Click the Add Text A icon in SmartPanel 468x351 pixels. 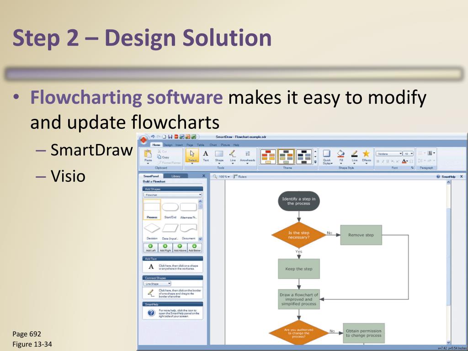click(151, 267)
